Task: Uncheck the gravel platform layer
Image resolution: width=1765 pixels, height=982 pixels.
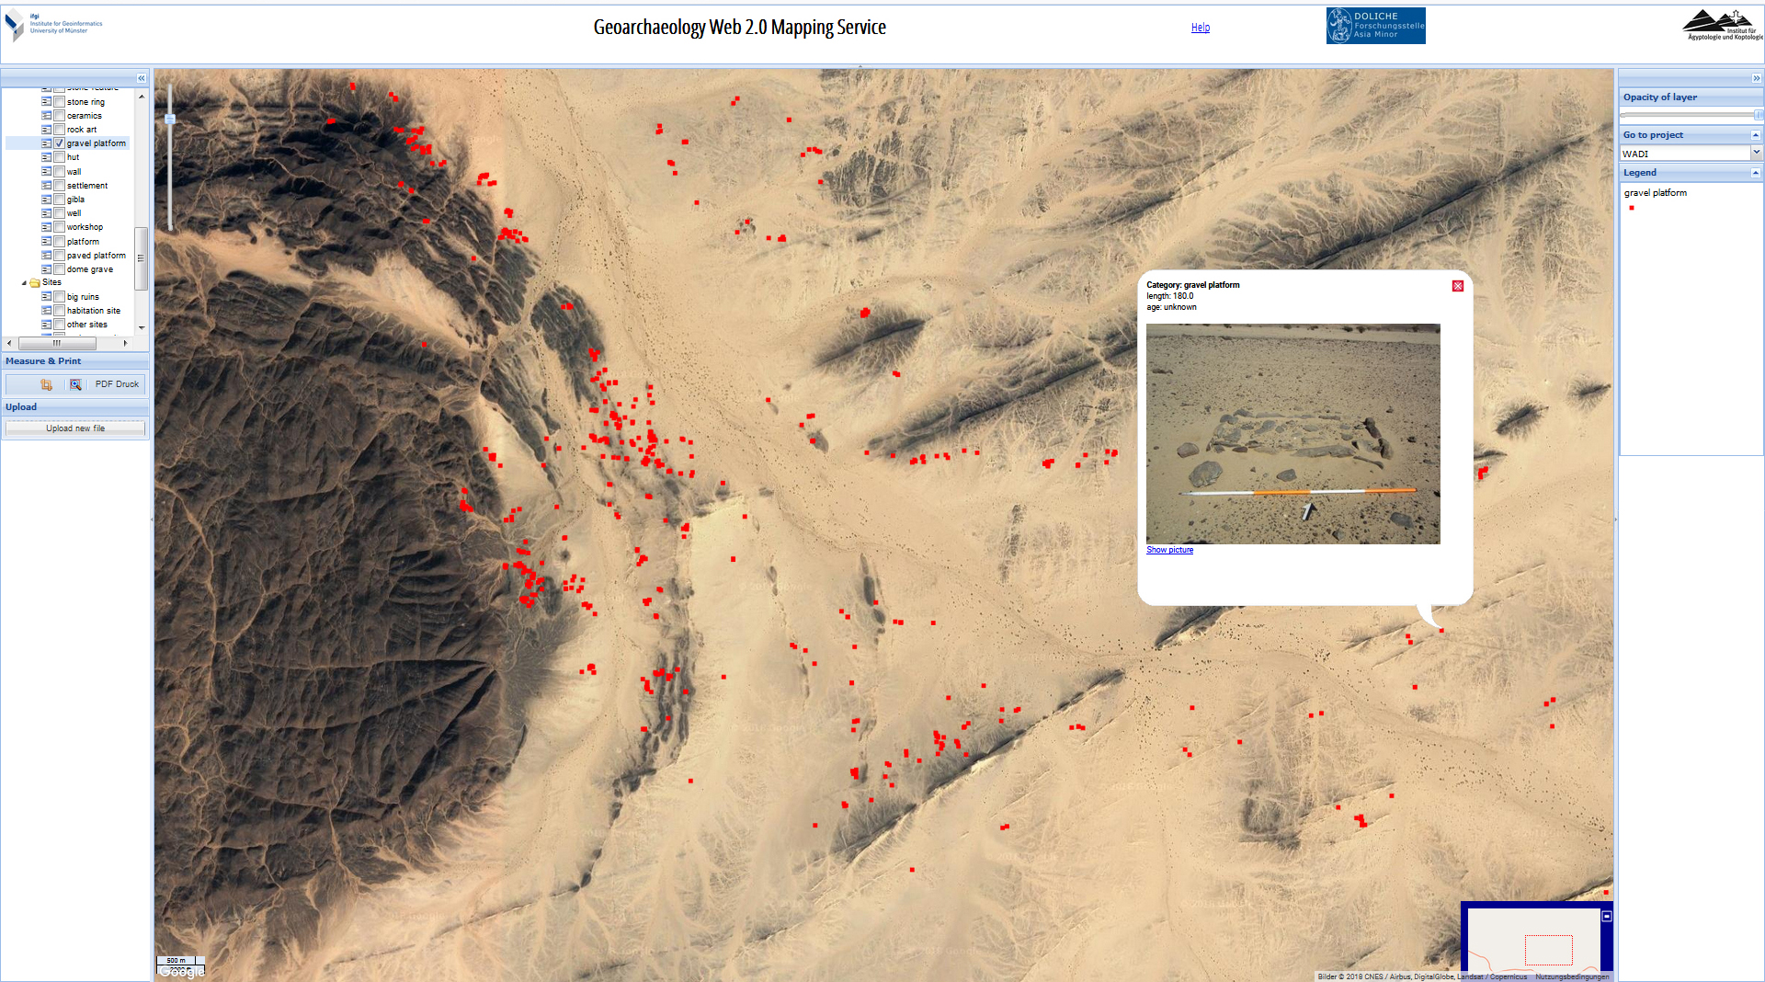Action: [60, 143]
